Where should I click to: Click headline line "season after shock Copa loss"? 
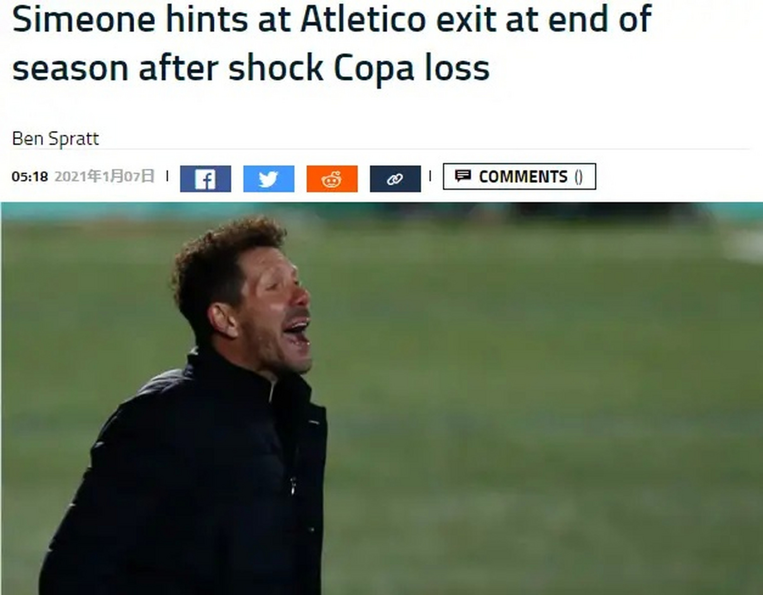[251, 68]
